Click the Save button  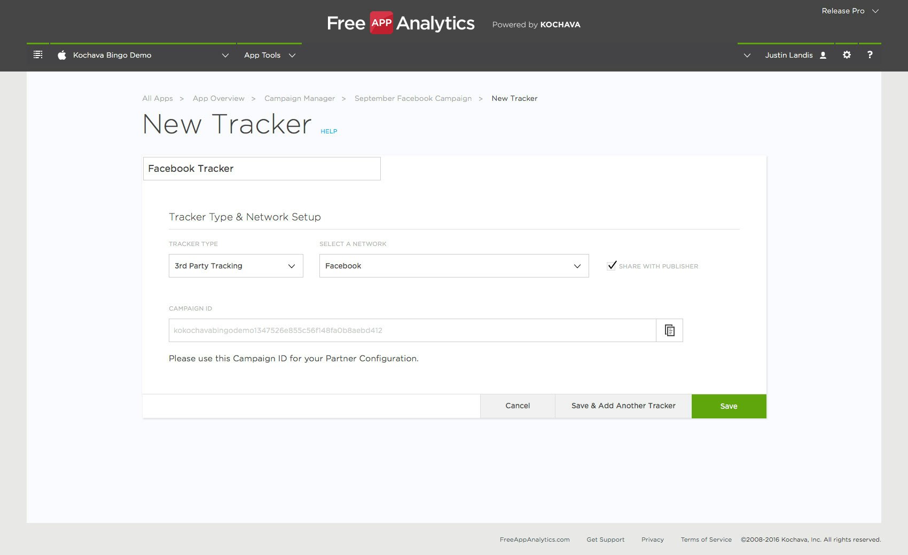coord(729,406)
